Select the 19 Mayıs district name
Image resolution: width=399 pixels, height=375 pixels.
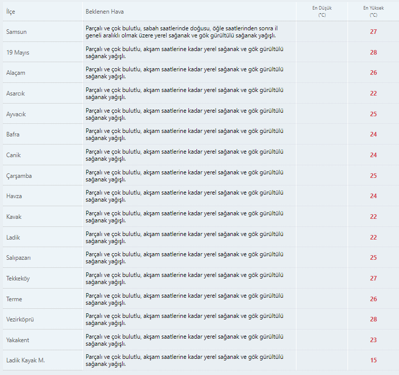pyautogui.click(x=18, y=53)
